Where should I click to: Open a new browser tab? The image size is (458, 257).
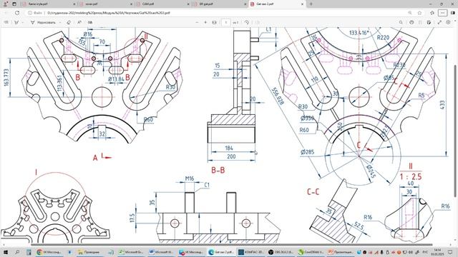click(311, 4)
